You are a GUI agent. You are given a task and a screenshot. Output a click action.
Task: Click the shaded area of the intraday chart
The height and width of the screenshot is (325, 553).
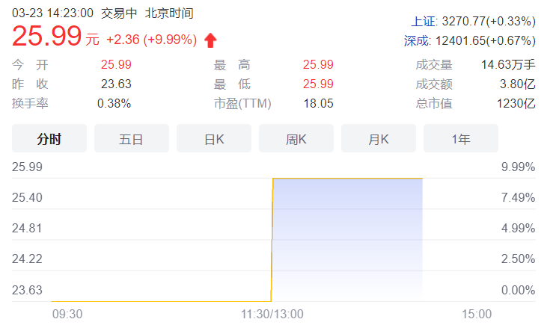pos(347,239)
